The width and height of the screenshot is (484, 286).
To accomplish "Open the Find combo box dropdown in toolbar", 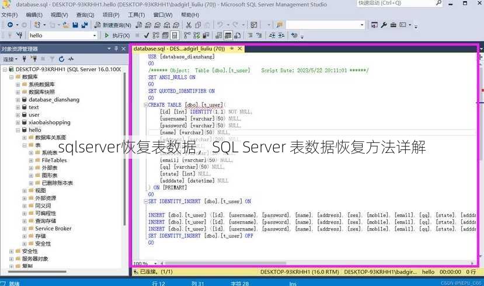I will [x=362, y=25].
